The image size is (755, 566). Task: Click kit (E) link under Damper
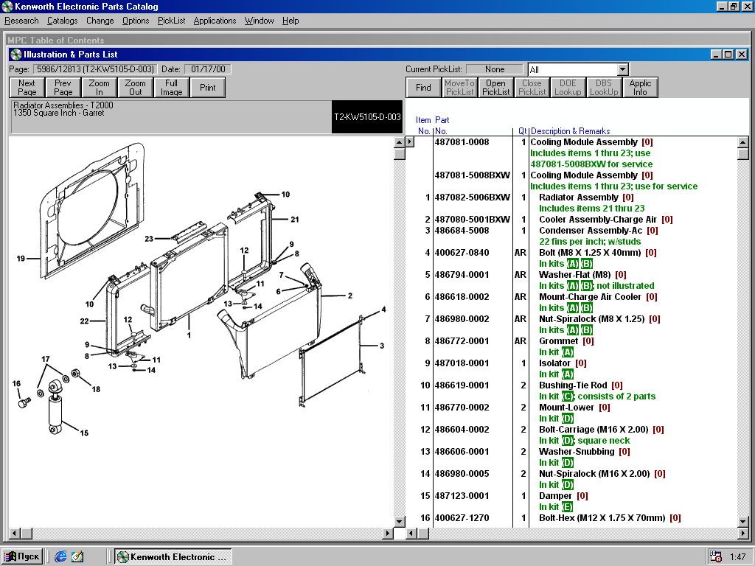point(567,507)
